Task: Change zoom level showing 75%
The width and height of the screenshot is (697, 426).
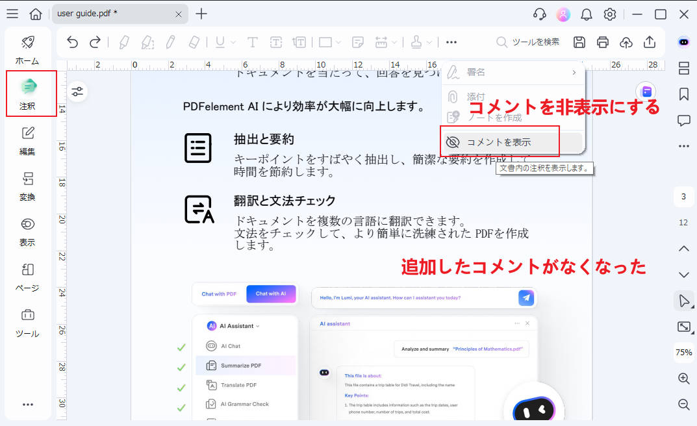Action: (x=683, y=353)
